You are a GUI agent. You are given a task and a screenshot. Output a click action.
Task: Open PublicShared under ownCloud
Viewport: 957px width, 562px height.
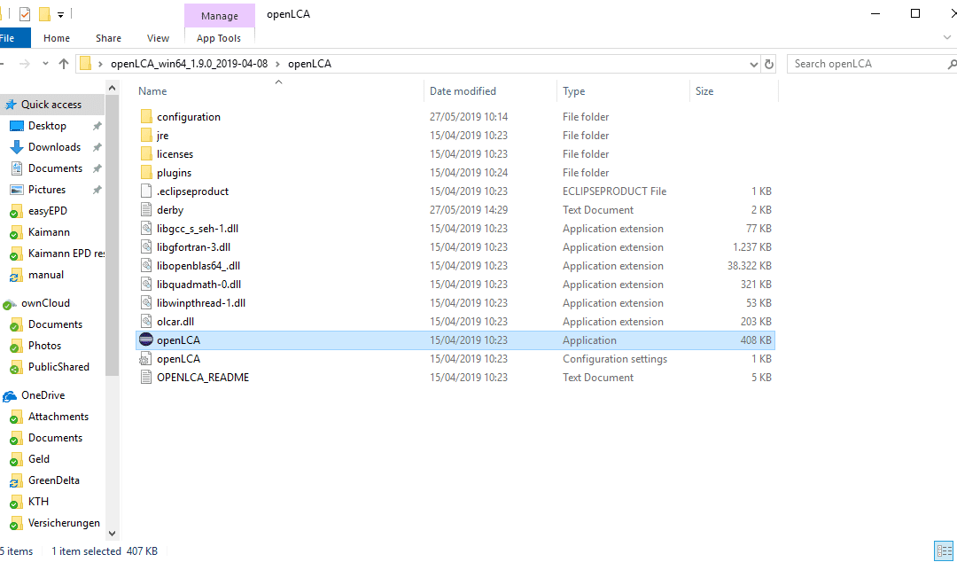pos(58,367)
